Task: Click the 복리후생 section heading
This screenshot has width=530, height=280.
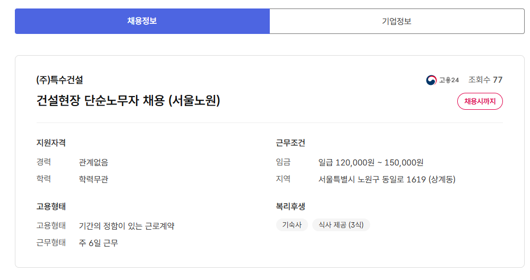Action: 290,206
